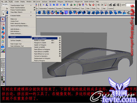Switch to the Custom shelf tab

click(110, 8)
